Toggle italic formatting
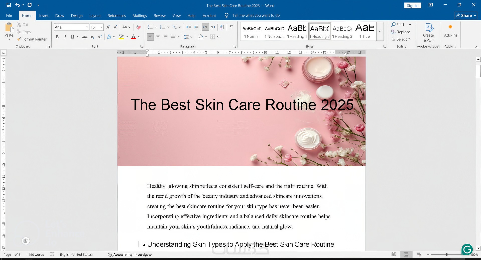 [65, 37]
